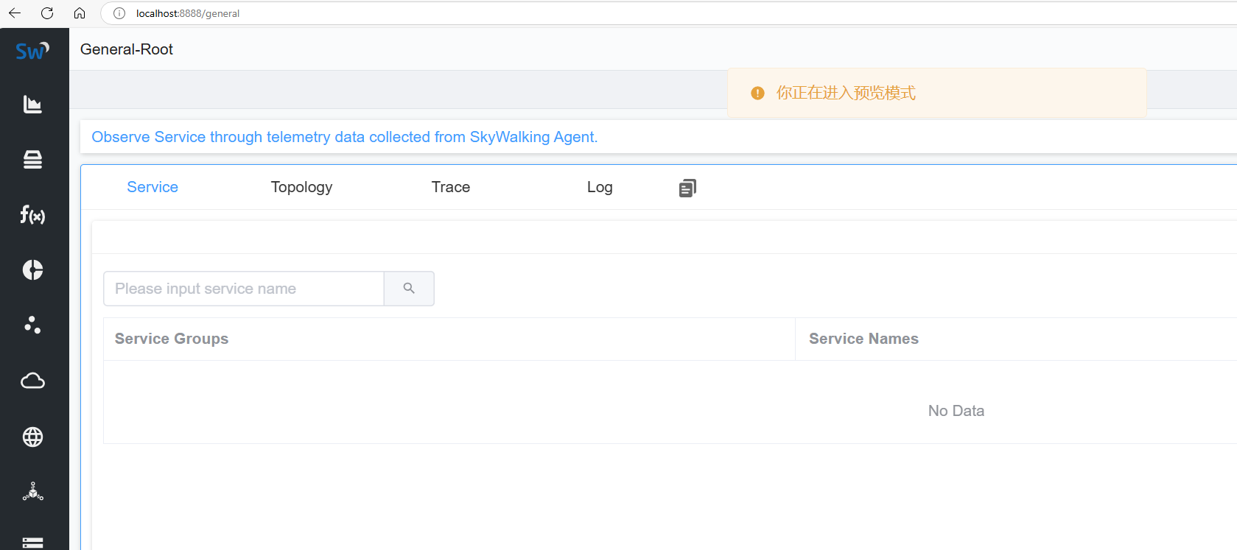The image size is (1237, 550).
Task: Open the chart dashboard sidebar icon
Action: coord(32,105)
